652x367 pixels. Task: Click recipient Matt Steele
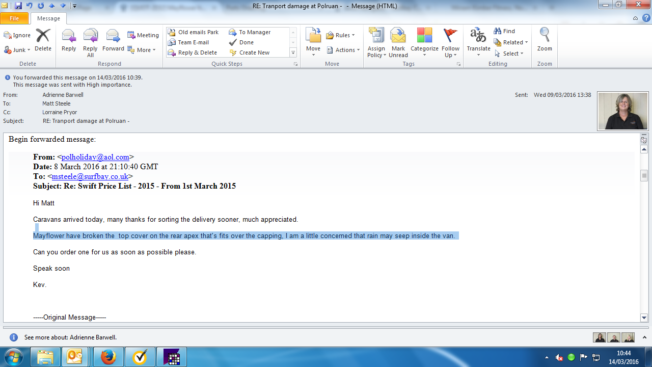(57, 103)
